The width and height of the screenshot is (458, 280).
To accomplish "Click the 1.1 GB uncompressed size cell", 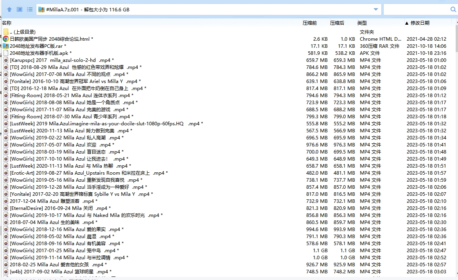I will pos(320,251).
